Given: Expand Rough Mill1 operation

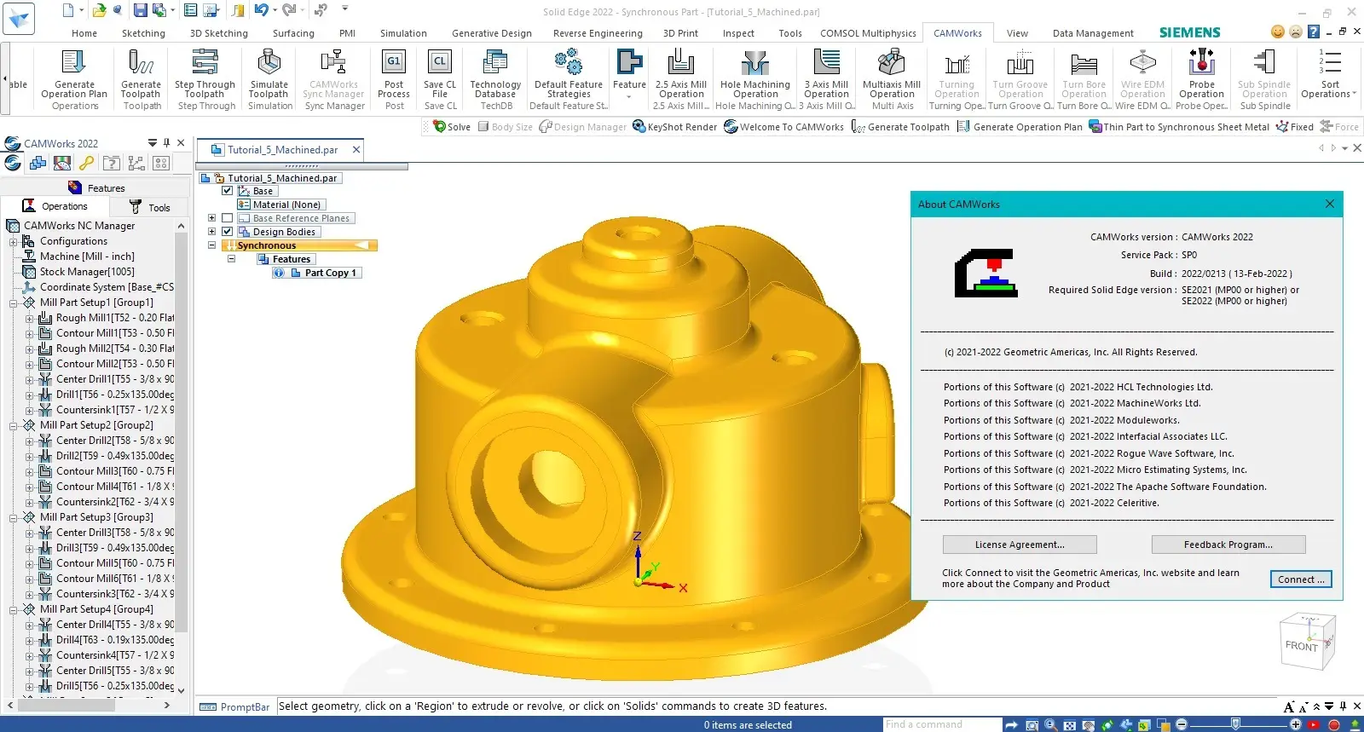Looking at the screenshot, I should click(30, 318).
